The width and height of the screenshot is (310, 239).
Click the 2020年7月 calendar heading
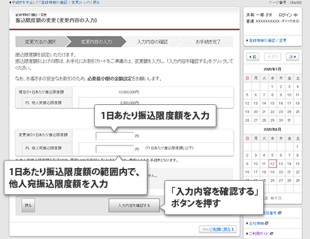[x=272, y=69]
